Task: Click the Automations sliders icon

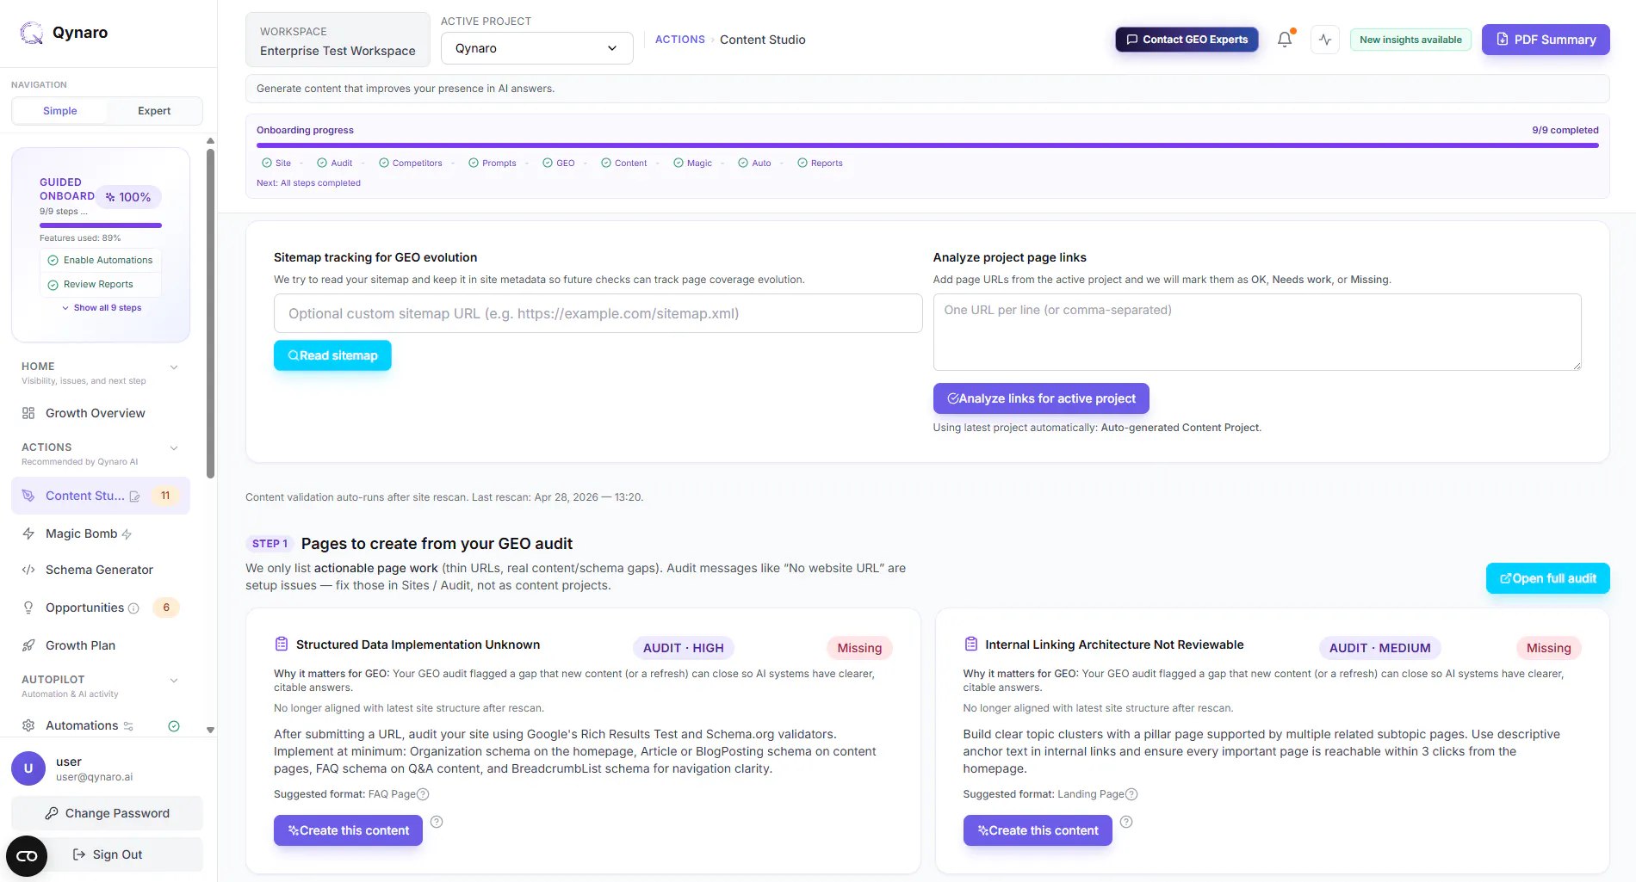Action: (x=128, y=726)
